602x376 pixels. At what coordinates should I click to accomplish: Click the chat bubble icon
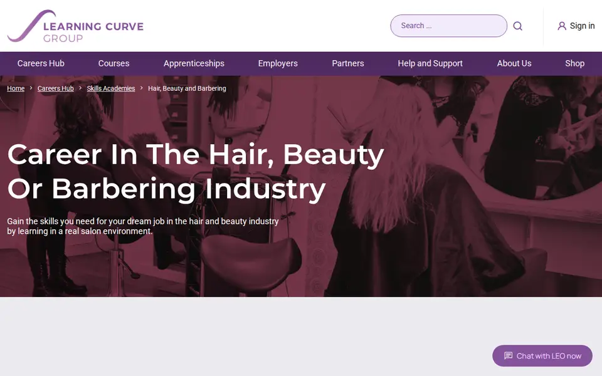pos(508,355)
